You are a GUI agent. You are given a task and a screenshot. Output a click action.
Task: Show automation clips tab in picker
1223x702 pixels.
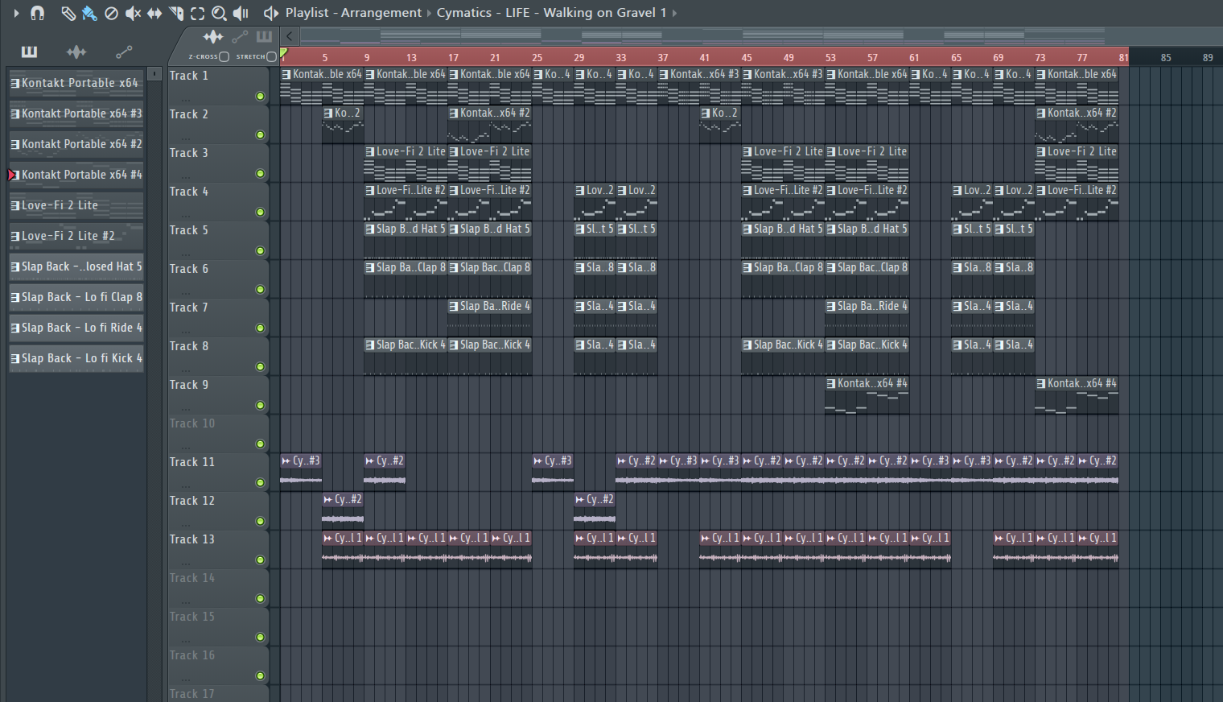click(x=124, y=52)
